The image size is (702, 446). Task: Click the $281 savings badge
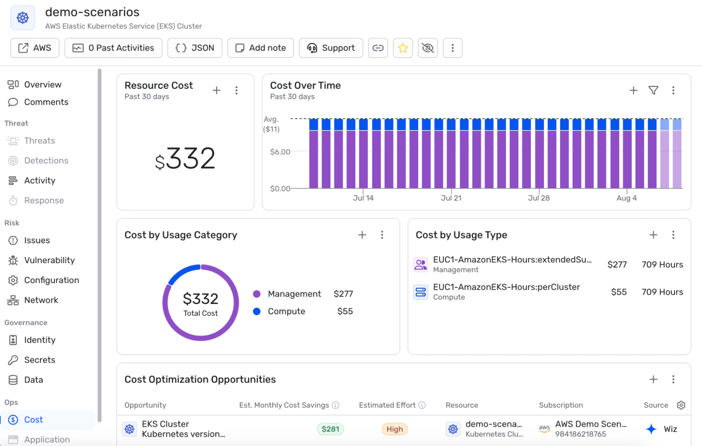pos(330,429)
